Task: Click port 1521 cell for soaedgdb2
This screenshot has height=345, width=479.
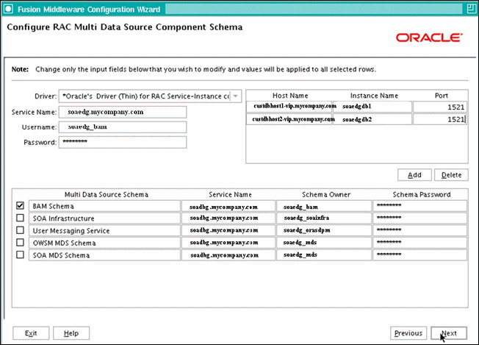Action: [440, 119]
